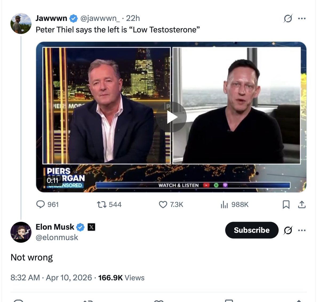Open the more options menu on Jawwwn's post
This screenshot has width=320, height=302.
(x=302, y=18)
